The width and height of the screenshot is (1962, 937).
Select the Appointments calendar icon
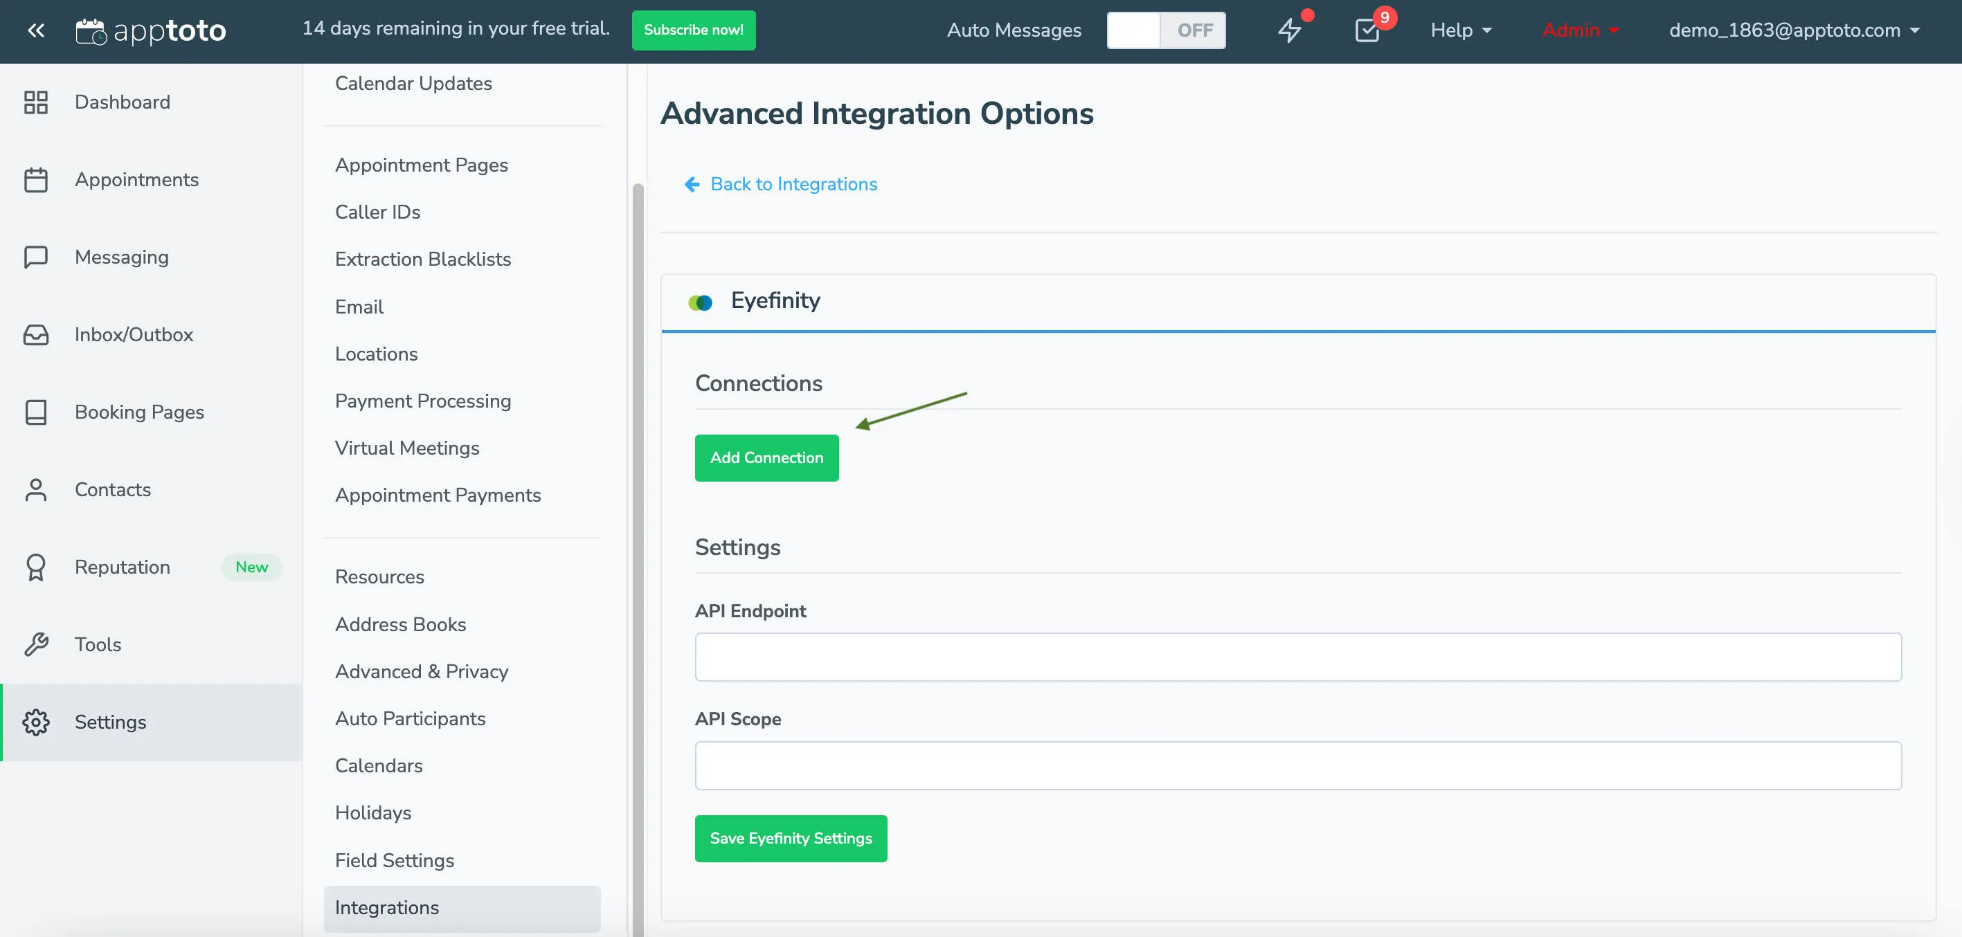(x=36, y=180)
